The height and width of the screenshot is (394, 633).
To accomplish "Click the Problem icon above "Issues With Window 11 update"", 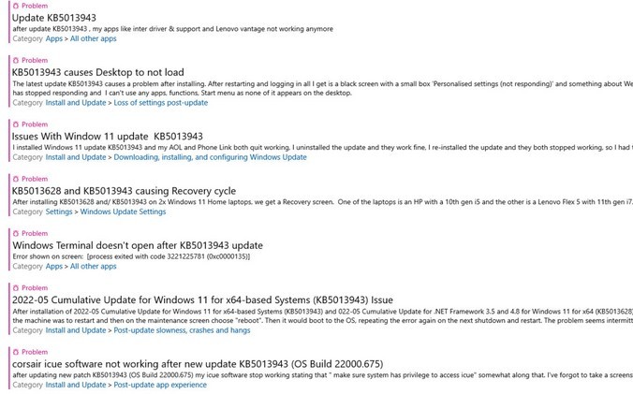I will (15, 124).
